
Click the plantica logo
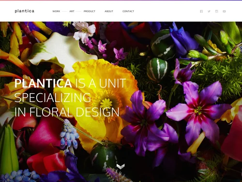tap(25, 11)
